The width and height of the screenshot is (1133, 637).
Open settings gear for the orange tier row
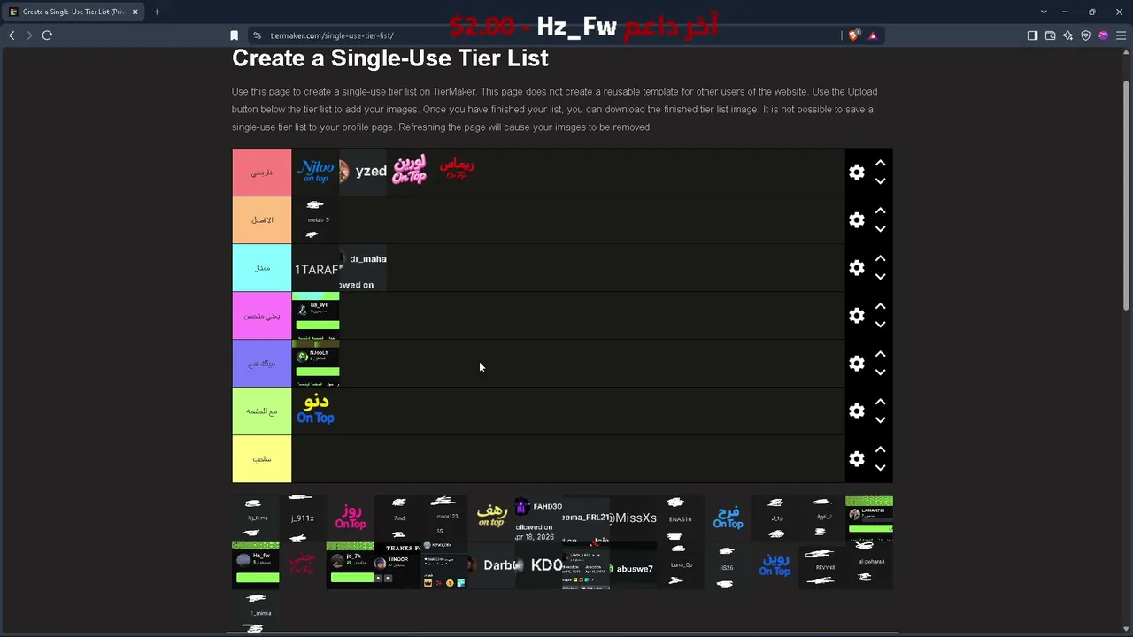856,220
